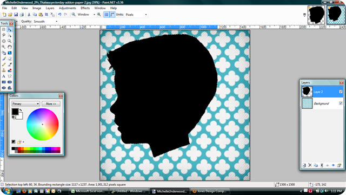Viewport: 346px width, 195px height.
Task: Select the Pencil tool
Action: tap(4, 64)
